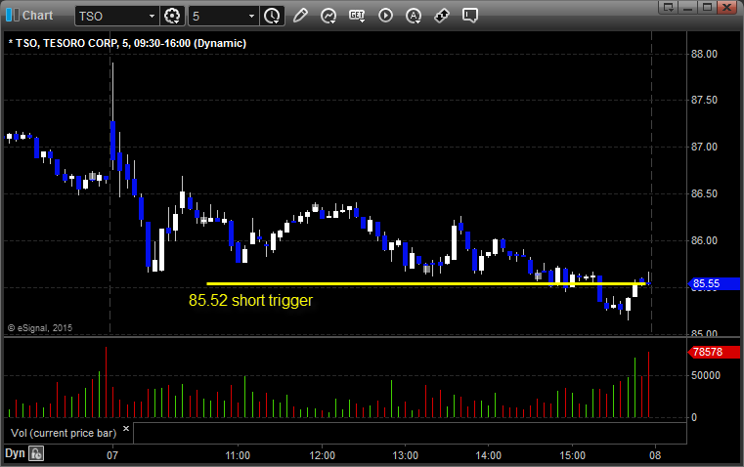Click the red 78578 volume marker

(714, 352)
